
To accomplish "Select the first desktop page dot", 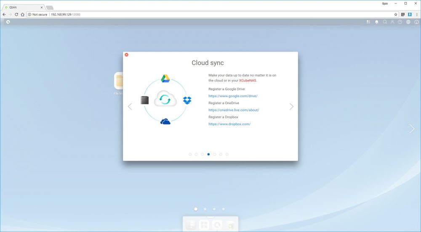I will (x=196, y=209).
